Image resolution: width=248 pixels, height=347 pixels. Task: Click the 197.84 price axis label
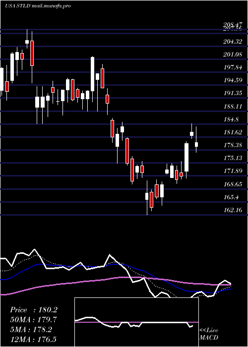[233, 67]
